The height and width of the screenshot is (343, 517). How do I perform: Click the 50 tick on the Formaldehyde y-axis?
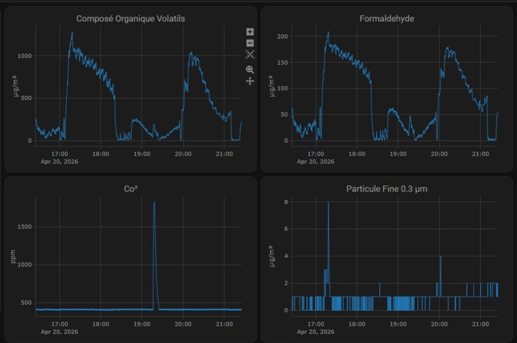click(x=284, y=115)
